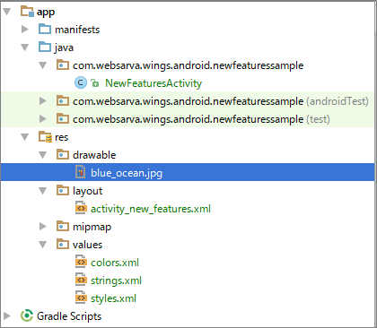Select the mipmap label
This screenshot has width=377, height=328.
(x=92, y=227)
